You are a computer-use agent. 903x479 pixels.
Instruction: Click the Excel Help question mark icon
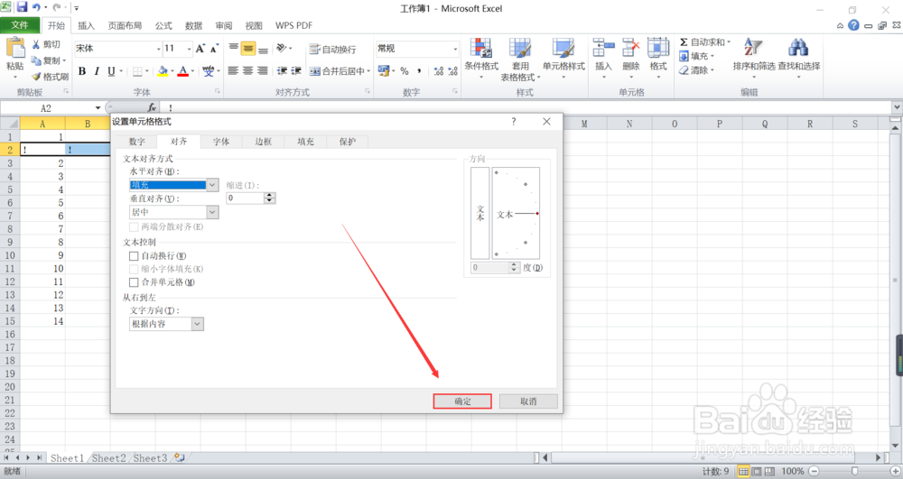coord(853,25)
